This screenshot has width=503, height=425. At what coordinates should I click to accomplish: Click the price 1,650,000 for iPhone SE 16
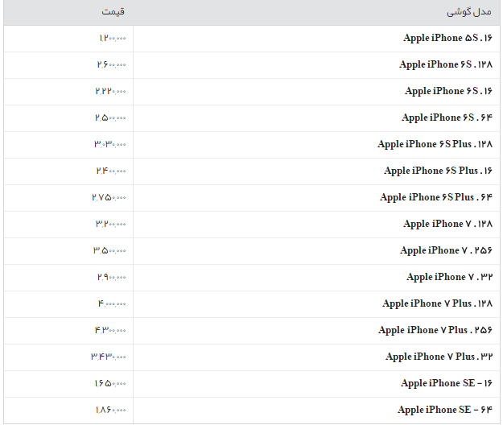pos(110,384)
